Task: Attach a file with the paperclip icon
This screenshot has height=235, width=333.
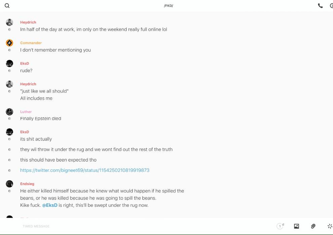Action: [313, 226]
